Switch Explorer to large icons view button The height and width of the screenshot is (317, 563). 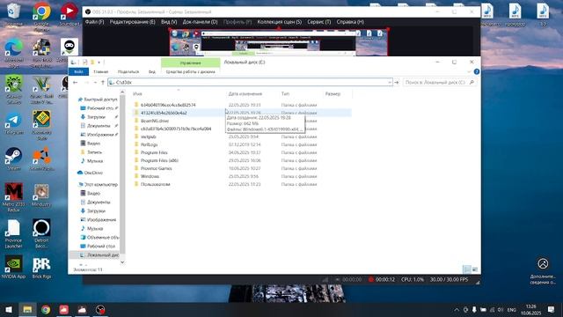(x=475, y=269)
